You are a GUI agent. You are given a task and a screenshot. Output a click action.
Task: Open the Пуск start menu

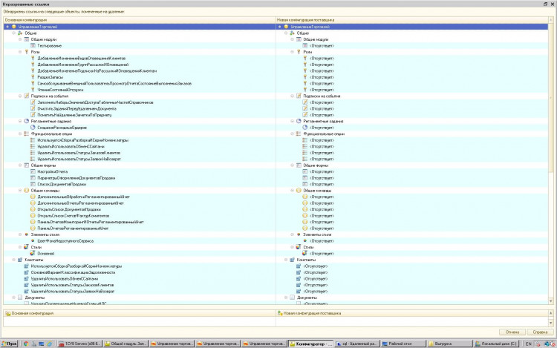point(10,344)
